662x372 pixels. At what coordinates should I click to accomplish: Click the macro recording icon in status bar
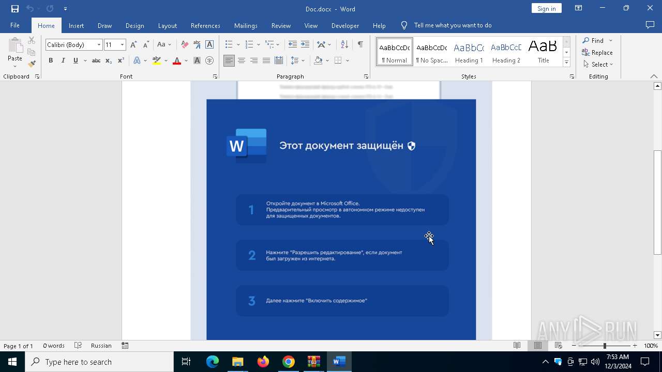click(125, 346)
